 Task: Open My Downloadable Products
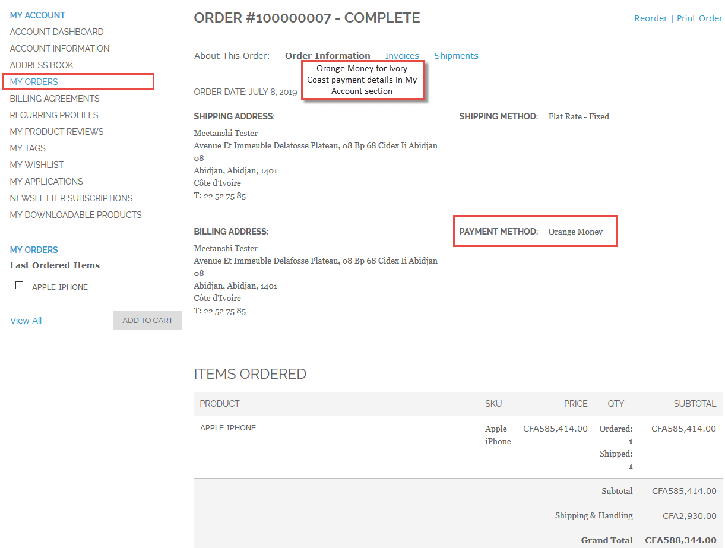(75, 214)
